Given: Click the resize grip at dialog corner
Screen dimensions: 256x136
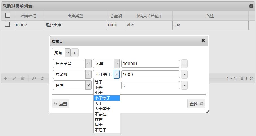Looking at the screenshot, I should [208, 112].
